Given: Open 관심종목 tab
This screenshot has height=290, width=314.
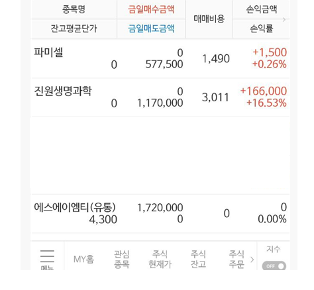Looking at the screenshot, I should click(122, 259).
